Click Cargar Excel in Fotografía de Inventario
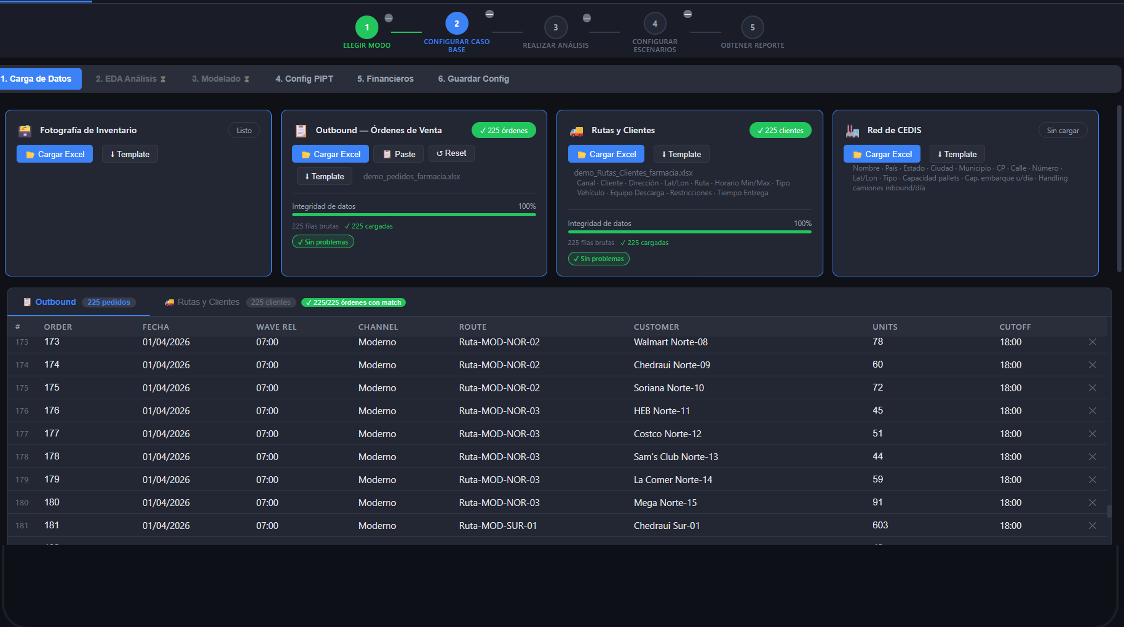1124x627 pixels. (x=54, y=154)
